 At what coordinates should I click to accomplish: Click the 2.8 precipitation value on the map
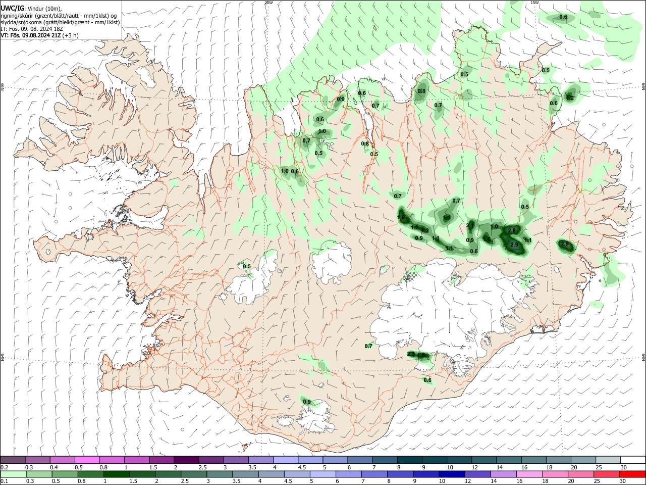[x=511, y=230]
